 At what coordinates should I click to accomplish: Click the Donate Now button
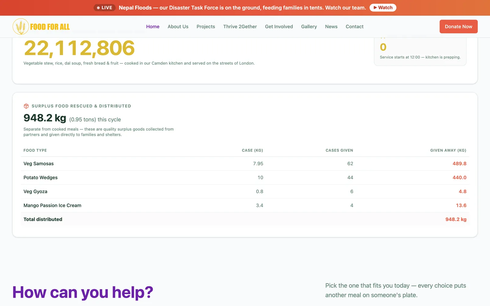[x=458, y=27]
